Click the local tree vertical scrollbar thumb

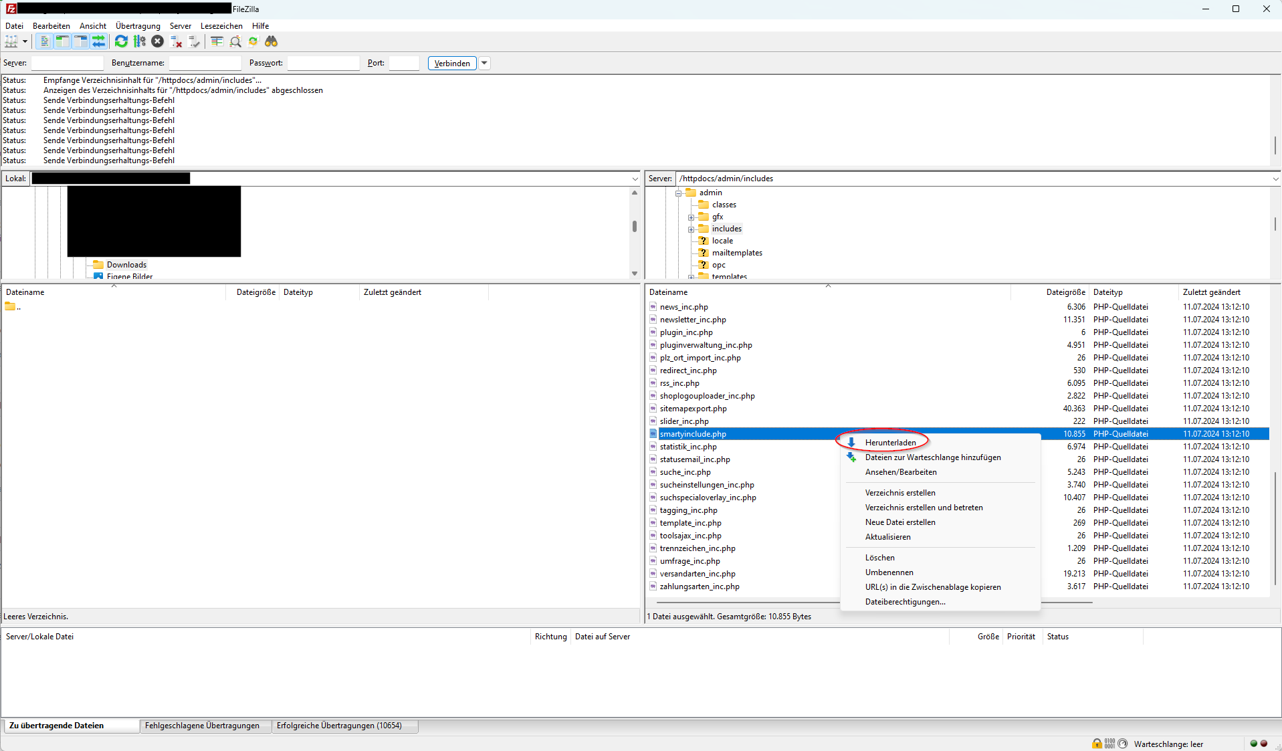(634, 227)
